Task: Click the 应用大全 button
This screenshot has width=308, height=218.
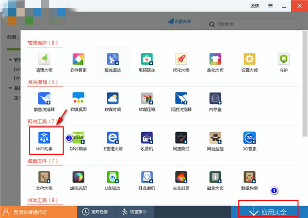Action: (268, 212)
